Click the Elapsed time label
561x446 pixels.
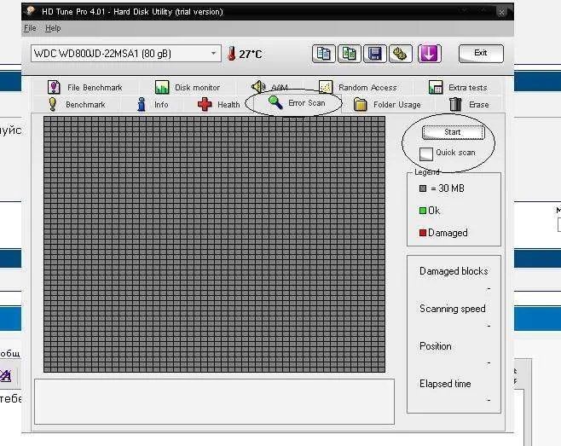click(445, 384)
